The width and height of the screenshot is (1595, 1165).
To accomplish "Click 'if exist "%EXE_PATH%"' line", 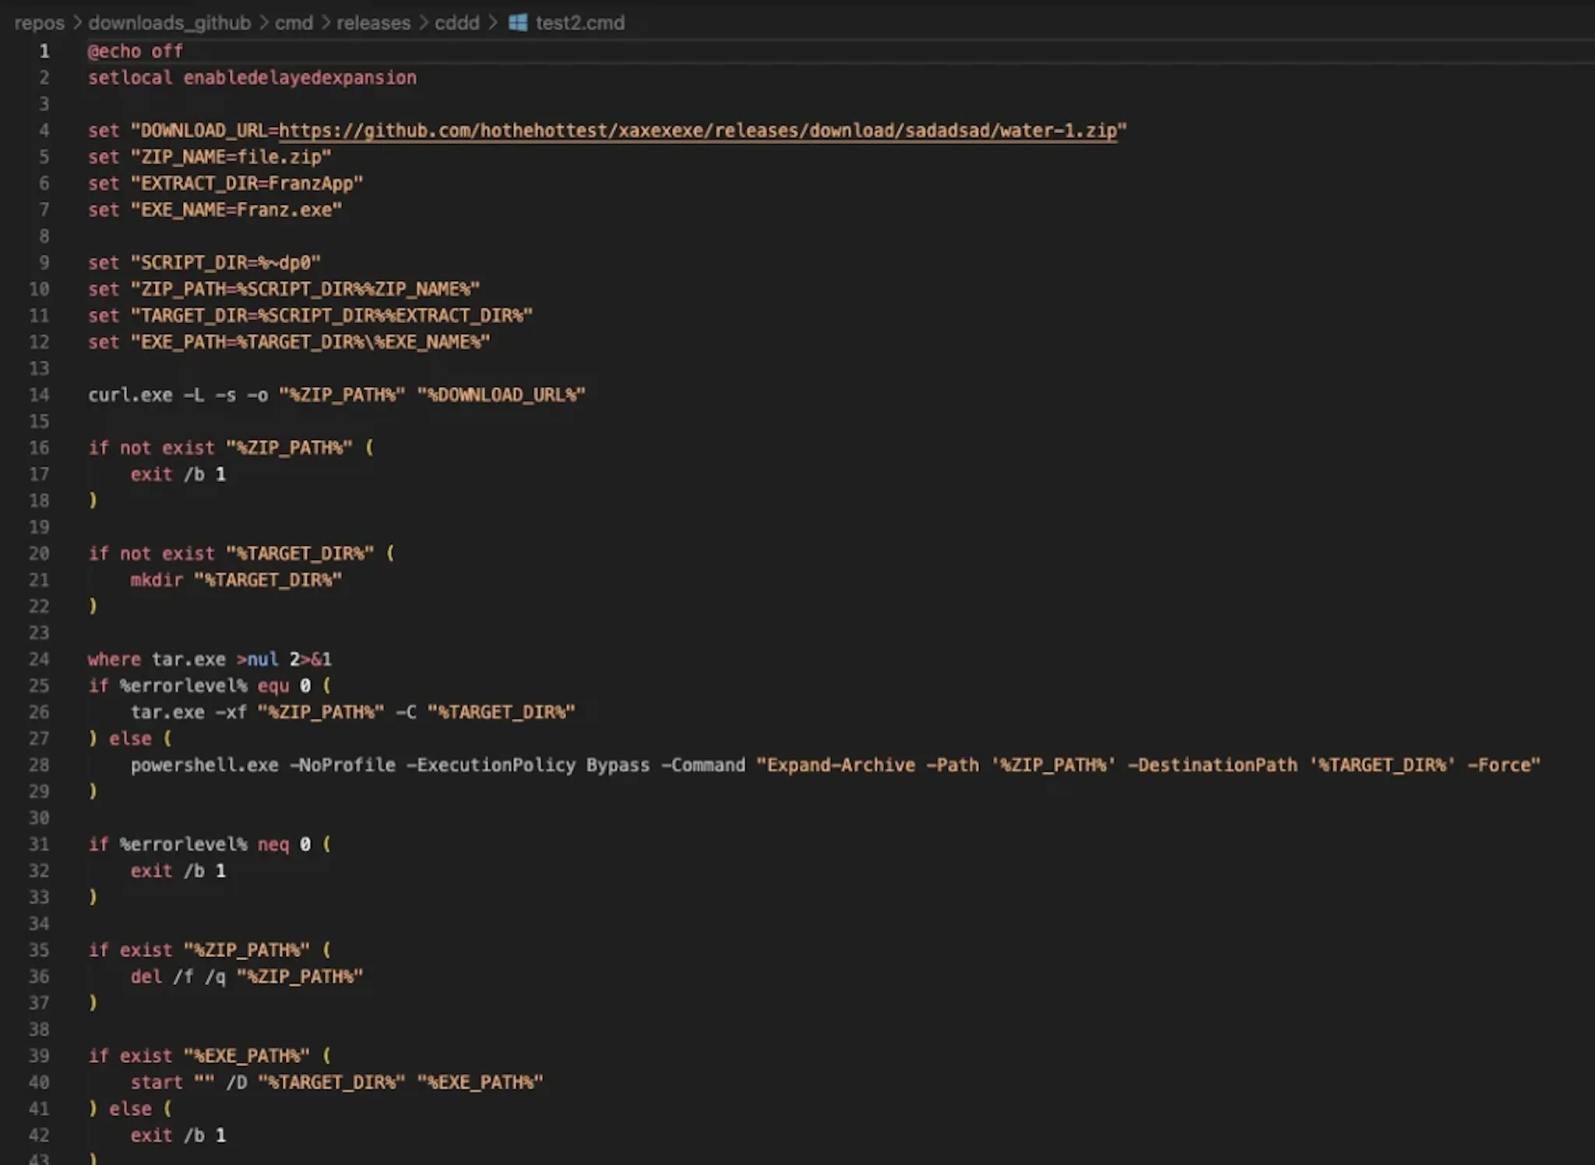I will 209,1056.
